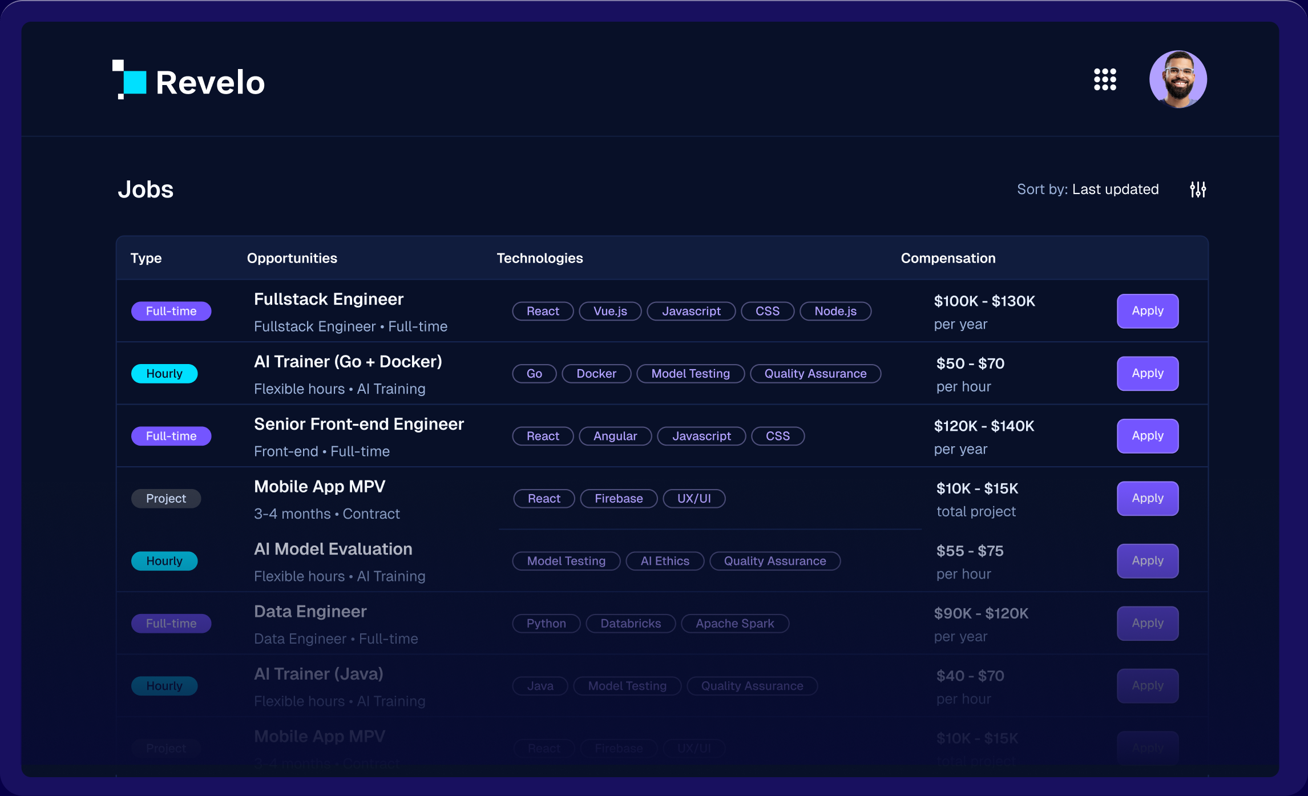The height and width of the screenshot is (796, 1308).
Task: Click the Angular technology tag
Action: pos(615,437)
